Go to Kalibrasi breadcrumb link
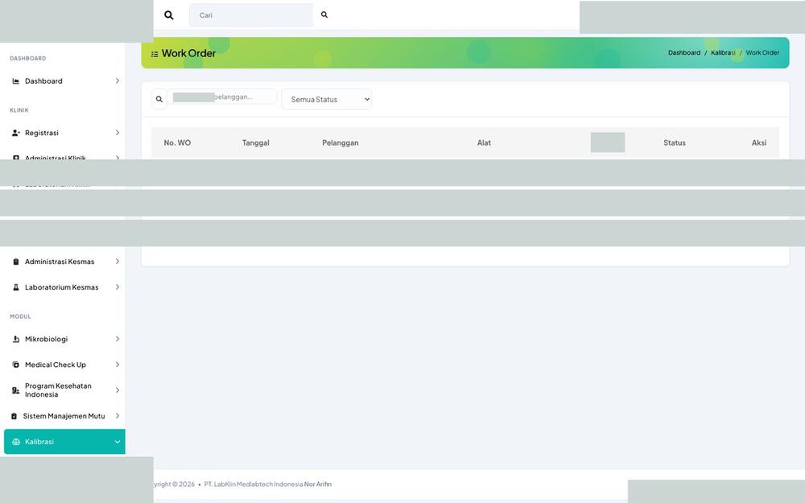Image resolution: width=805 pixels, height=503 pixels. click(x=723, y=53)
